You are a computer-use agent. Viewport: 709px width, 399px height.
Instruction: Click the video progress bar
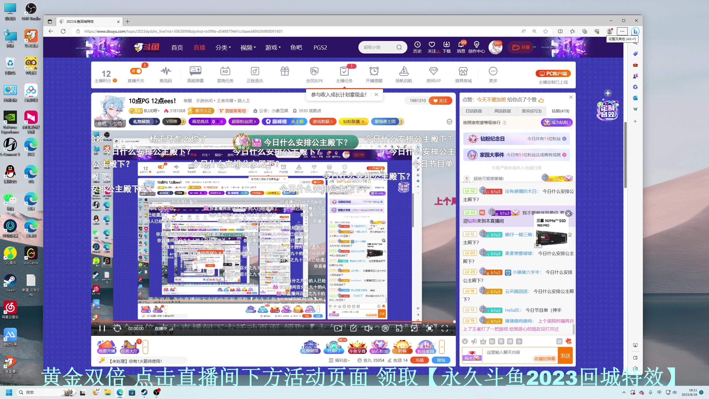click(273, 322)
